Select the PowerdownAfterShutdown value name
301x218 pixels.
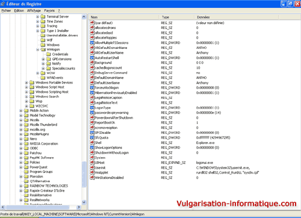[x=114, y=117]
